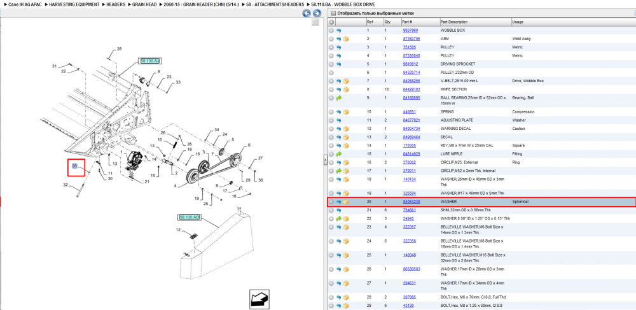
Task: Open part number 86588503 link
Action: coord(411,269)
